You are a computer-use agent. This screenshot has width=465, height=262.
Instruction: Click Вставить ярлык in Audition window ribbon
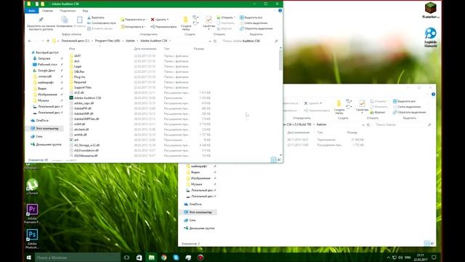coord(100,28)
